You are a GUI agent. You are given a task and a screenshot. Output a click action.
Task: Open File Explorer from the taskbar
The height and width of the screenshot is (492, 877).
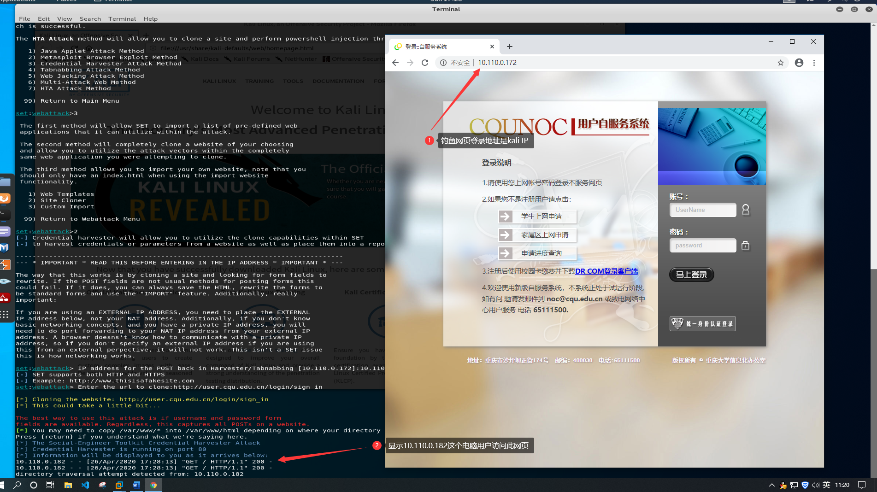[68, 485]
